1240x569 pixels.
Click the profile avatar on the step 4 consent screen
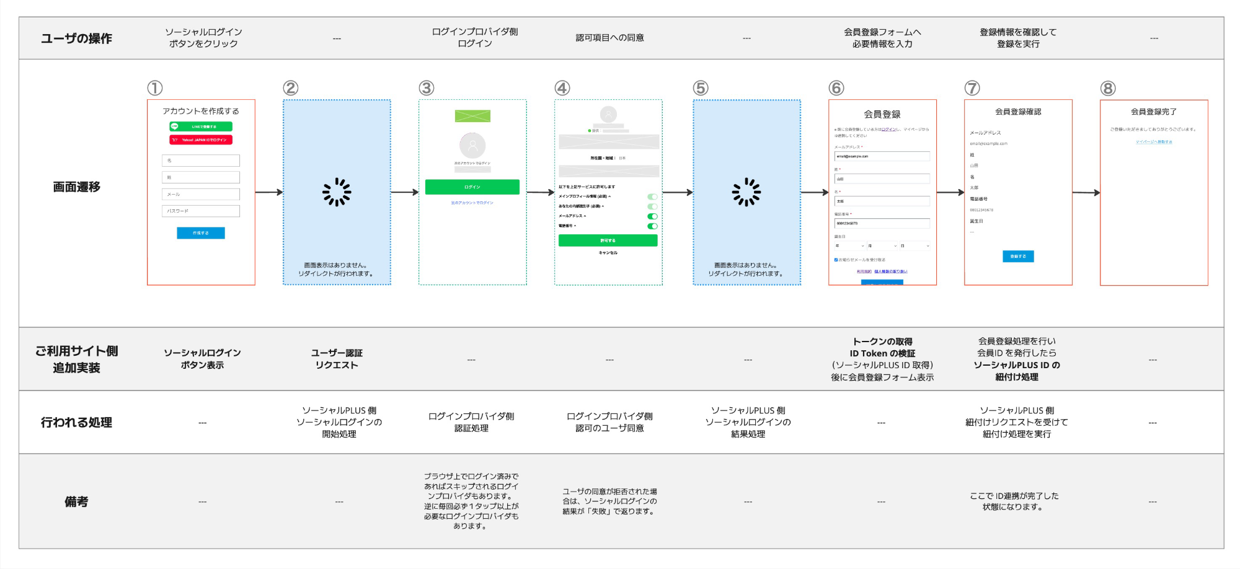click(608, 114)
